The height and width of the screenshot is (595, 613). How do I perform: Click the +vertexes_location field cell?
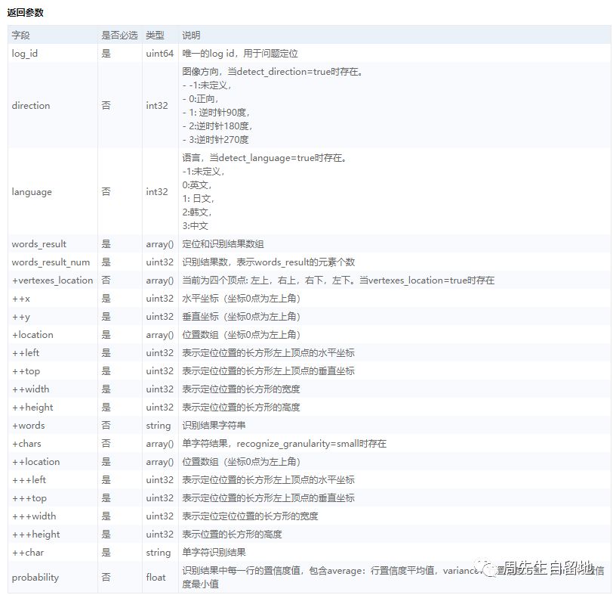[x=52, y=280]
